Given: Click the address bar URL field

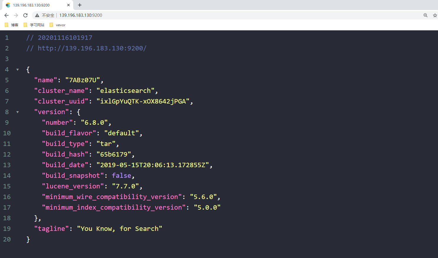Looking at the screenshot, I should 230,15.
